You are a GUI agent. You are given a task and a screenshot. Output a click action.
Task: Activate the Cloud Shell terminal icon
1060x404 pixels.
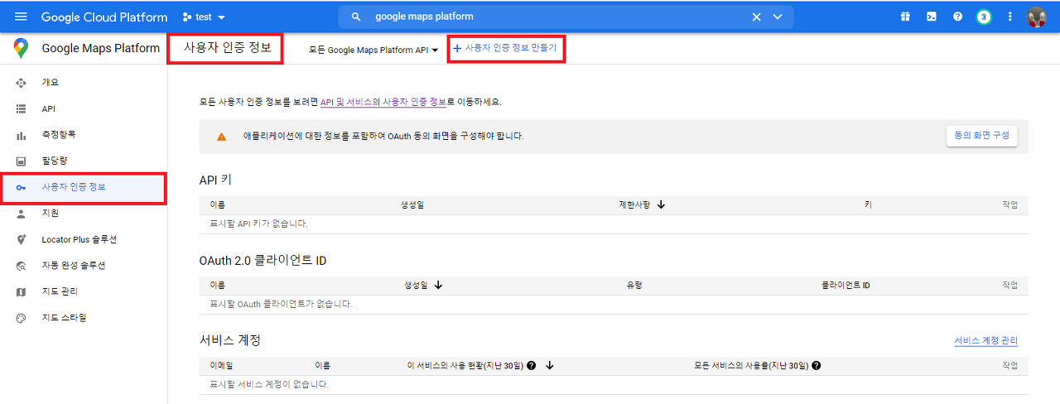(x=932, y=17)
